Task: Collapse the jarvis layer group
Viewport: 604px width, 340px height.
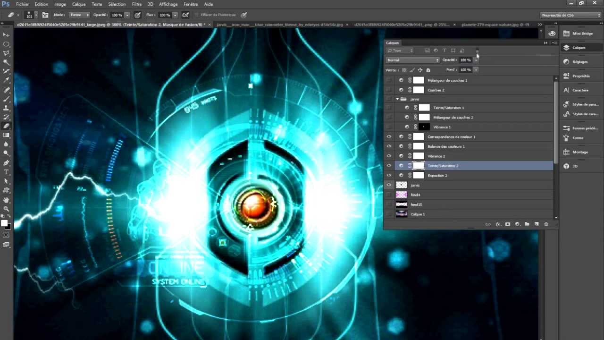Action: point(397,99)
